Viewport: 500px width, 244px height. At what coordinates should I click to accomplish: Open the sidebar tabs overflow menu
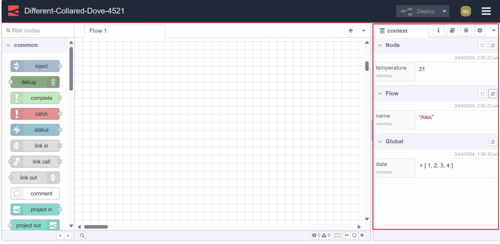[494, 30]
